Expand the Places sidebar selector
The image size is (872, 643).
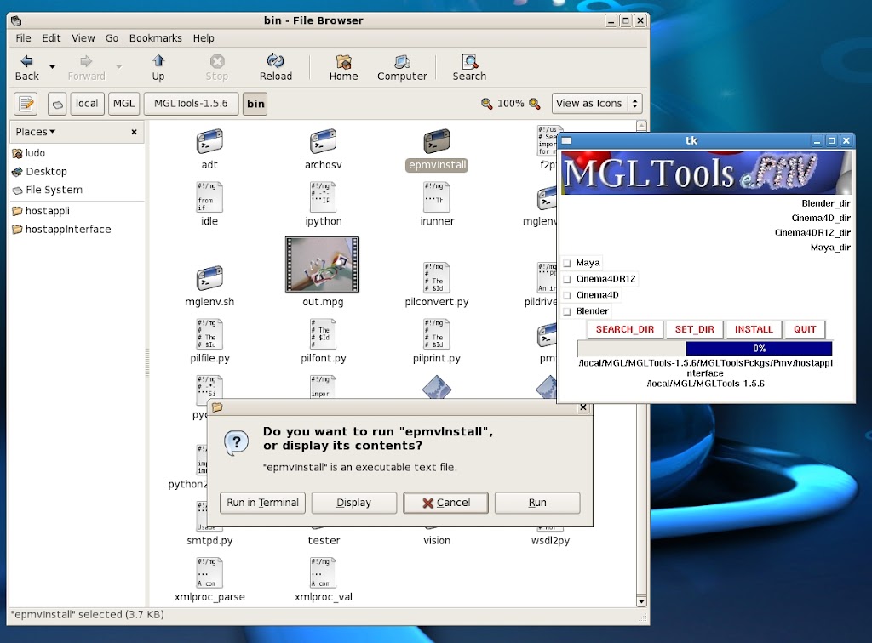pyautogui.click(x=36, y=132)
